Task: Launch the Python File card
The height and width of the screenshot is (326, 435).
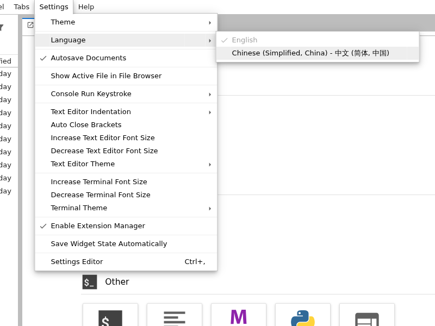Action: (303, 315)
